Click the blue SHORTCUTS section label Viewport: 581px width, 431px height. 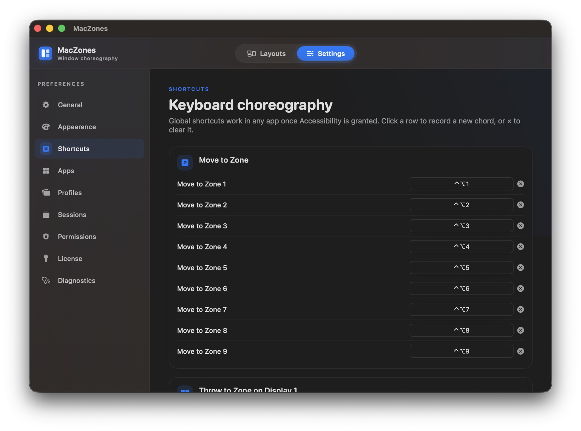(189, 89)
